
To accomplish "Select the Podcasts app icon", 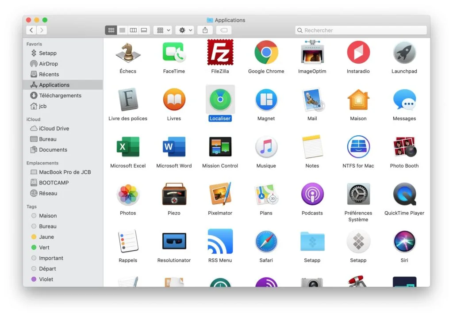I will point(312,194).
